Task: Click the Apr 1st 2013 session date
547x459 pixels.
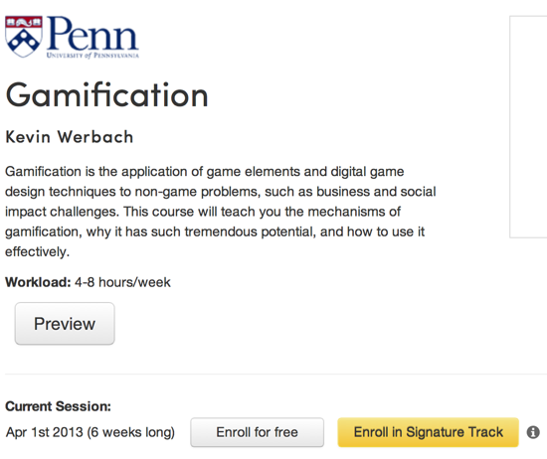Action: click(45, 432)
